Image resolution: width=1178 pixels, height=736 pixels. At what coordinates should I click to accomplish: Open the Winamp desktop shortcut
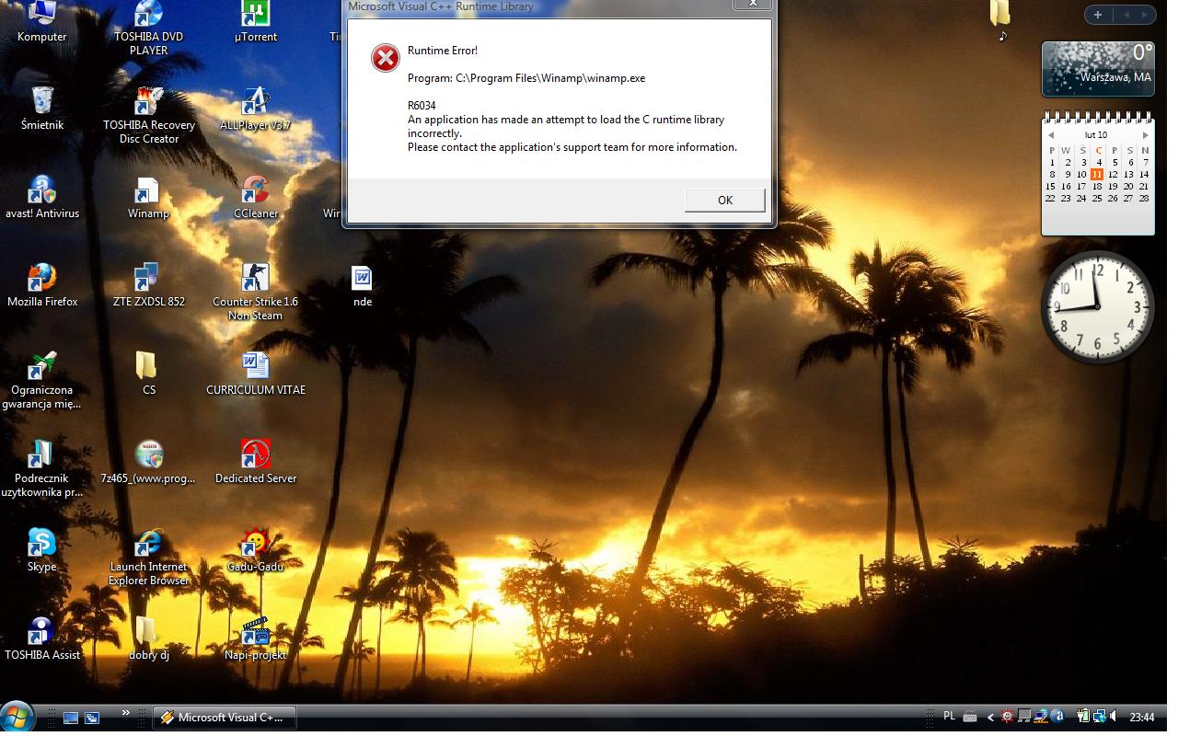click(x=148, y=193)
